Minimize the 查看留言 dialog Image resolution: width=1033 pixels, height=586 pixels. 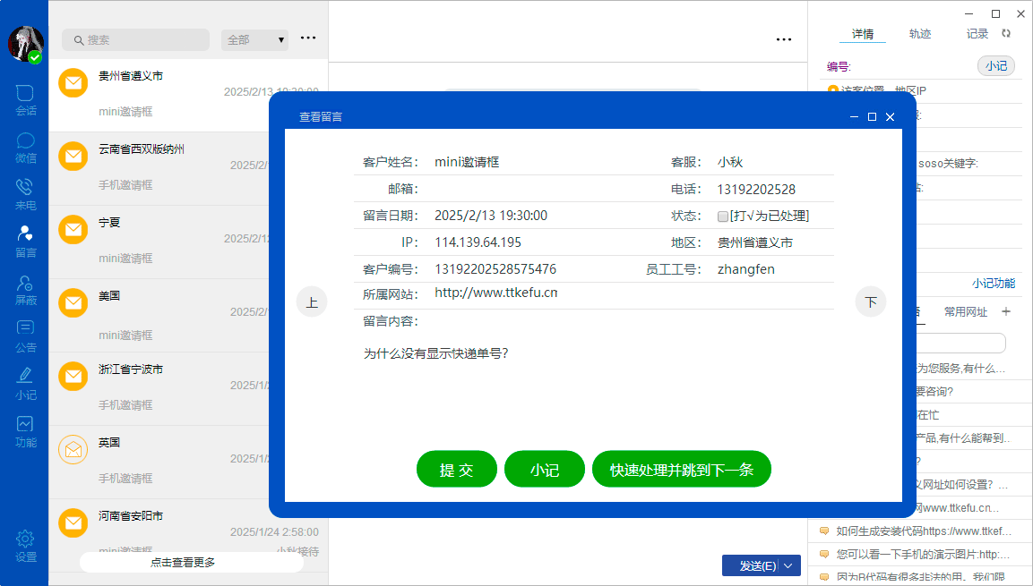point(855,117)
